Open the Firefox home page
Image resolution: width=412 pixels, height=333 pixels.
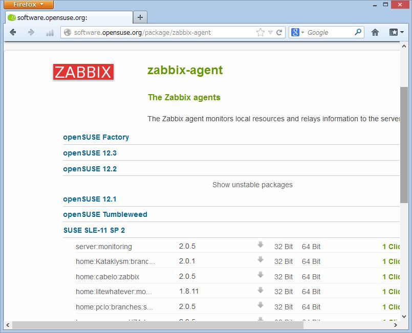click(x=375, y=32)
